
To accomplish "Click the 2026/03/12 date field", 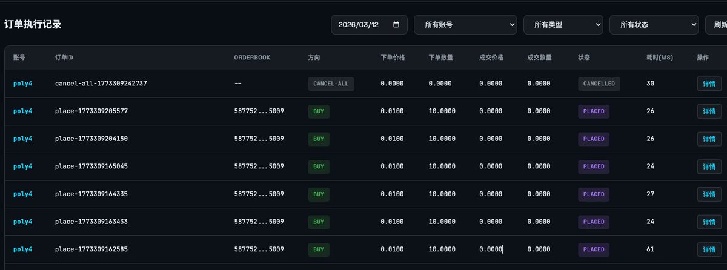I will click(369, 25).
